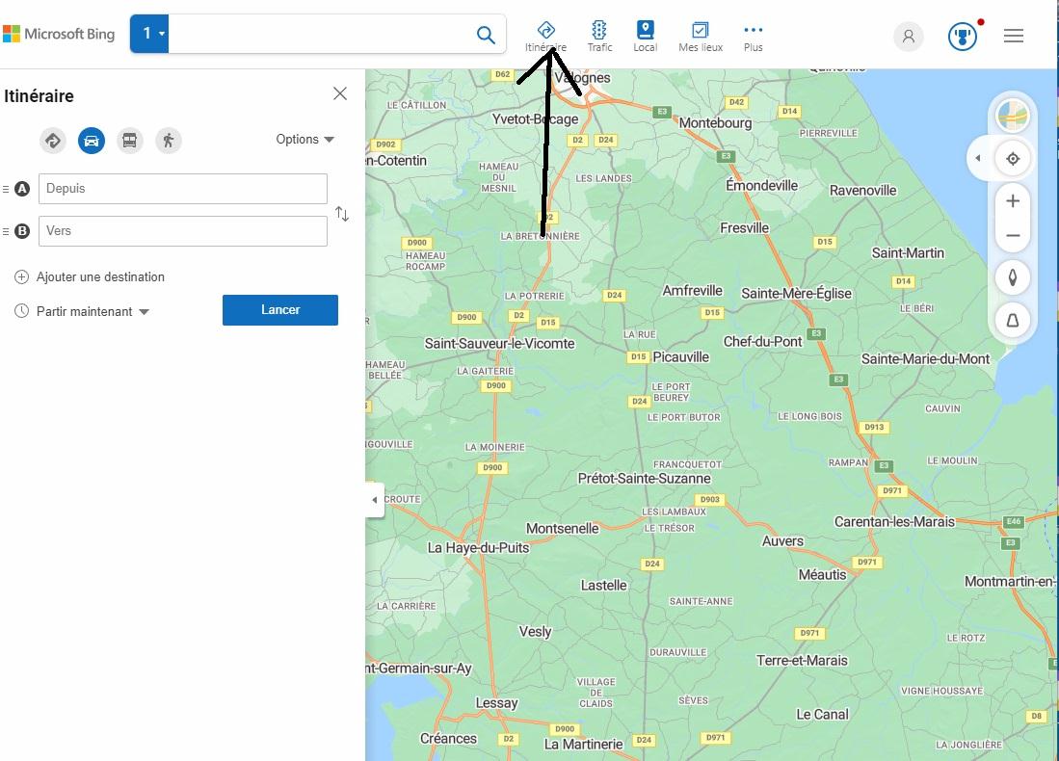Open the Itinéraire directions tab

pos(545,36)
